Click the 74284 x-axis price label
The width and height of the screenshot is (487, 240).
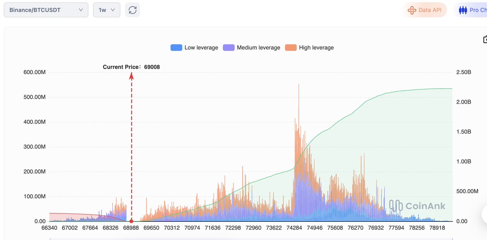(294, 228)
